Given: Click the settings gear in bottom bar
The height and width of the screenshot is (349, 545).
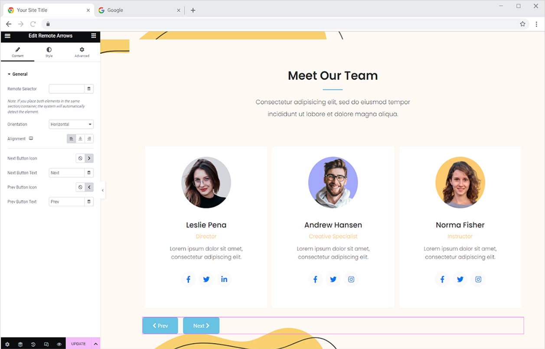Looking at the screenshot, I should (x=7, y=344).
